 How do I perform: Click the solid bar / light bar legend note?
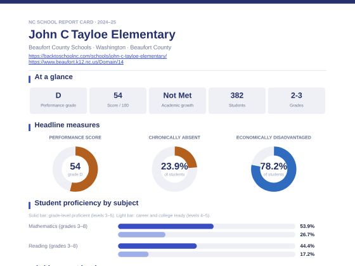click(x=119, y=215)
